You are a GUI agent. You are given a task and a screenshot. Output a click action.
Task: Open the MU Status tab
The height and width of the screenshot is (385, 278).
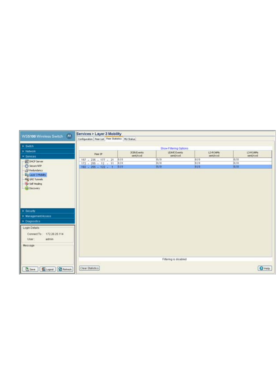129,139
